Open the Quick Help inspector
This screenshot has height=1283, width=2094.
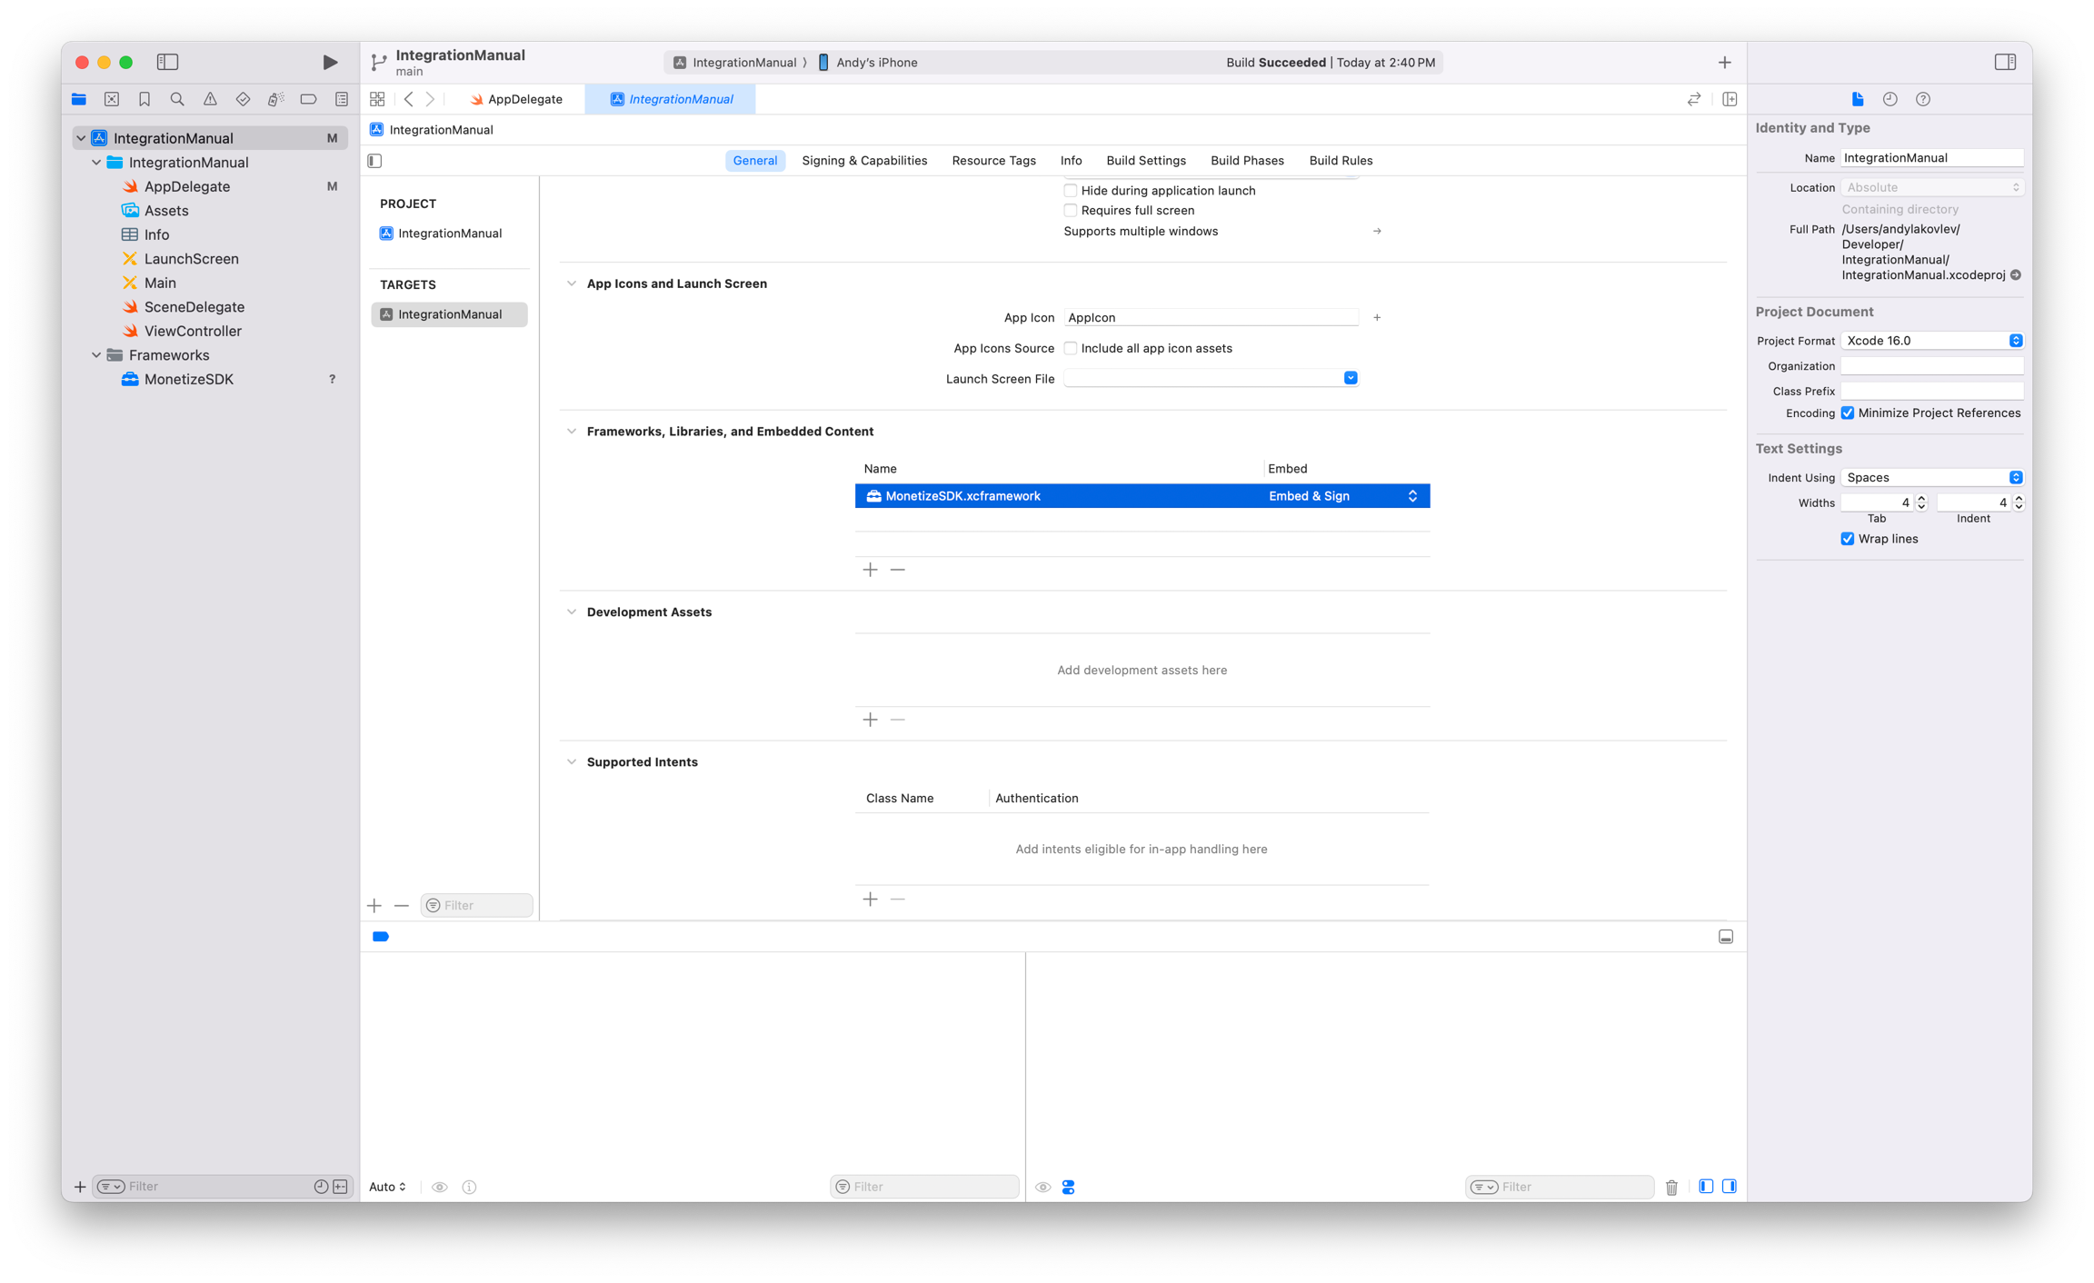(1922, 99)
